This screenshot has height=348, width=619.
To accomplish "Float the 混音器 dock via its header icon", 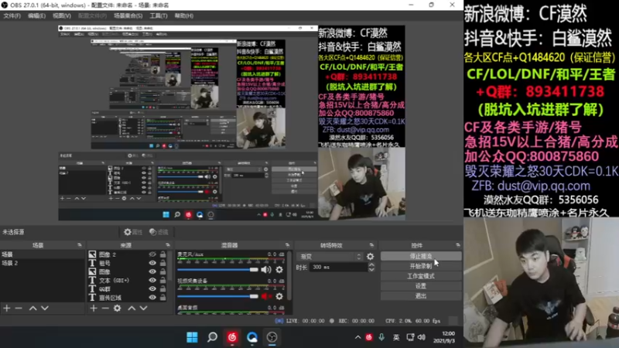I will point(287,245).
